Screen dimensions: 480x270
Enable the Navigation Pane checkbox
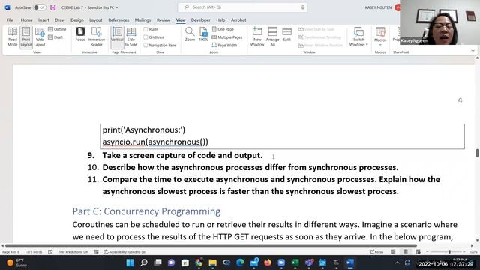(x=145, y=45)
